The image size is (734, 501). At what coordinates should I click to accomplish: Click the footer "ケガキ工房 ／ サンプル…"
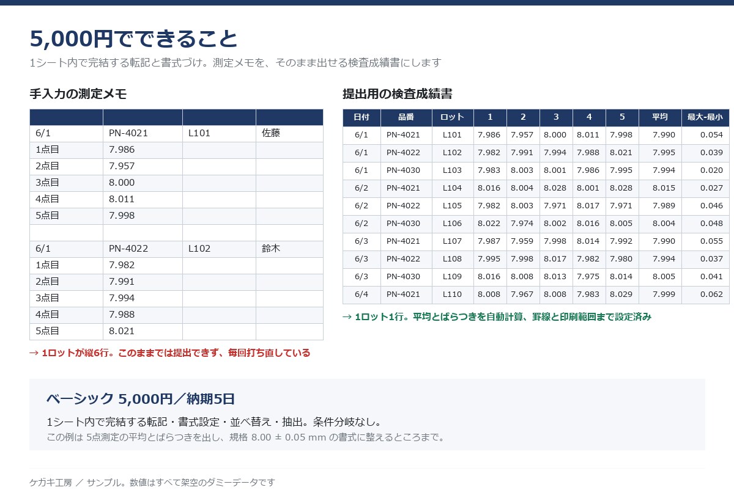click(152, 483)
